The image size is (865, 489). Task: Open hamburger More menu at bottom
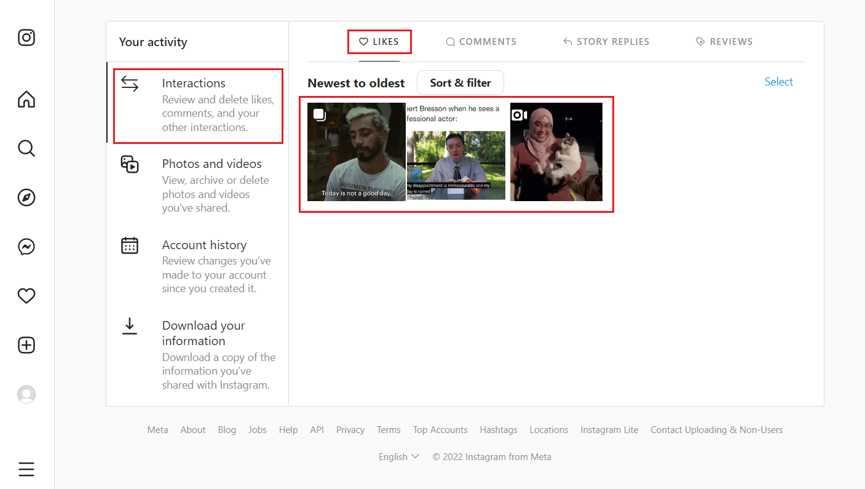(x=26, y=469)
